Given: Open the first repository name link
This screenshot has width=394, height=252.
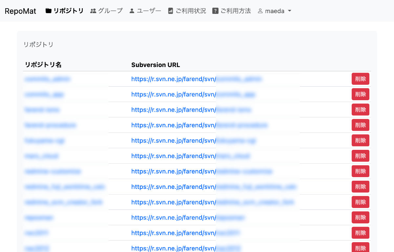Looking at the screenshot, I should pyautogui.click(x=47, y=79).
